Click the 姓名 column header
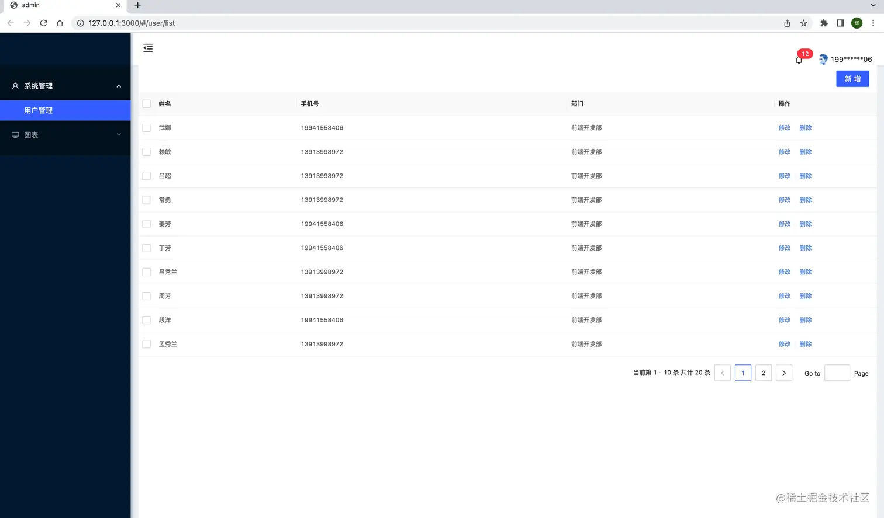 (165, 104)
